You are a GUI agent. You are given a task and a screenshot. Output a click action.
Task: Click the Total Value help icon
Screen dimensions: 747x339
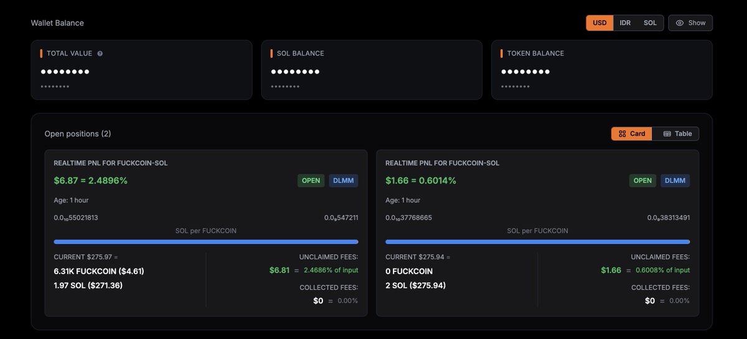[100, 53]
